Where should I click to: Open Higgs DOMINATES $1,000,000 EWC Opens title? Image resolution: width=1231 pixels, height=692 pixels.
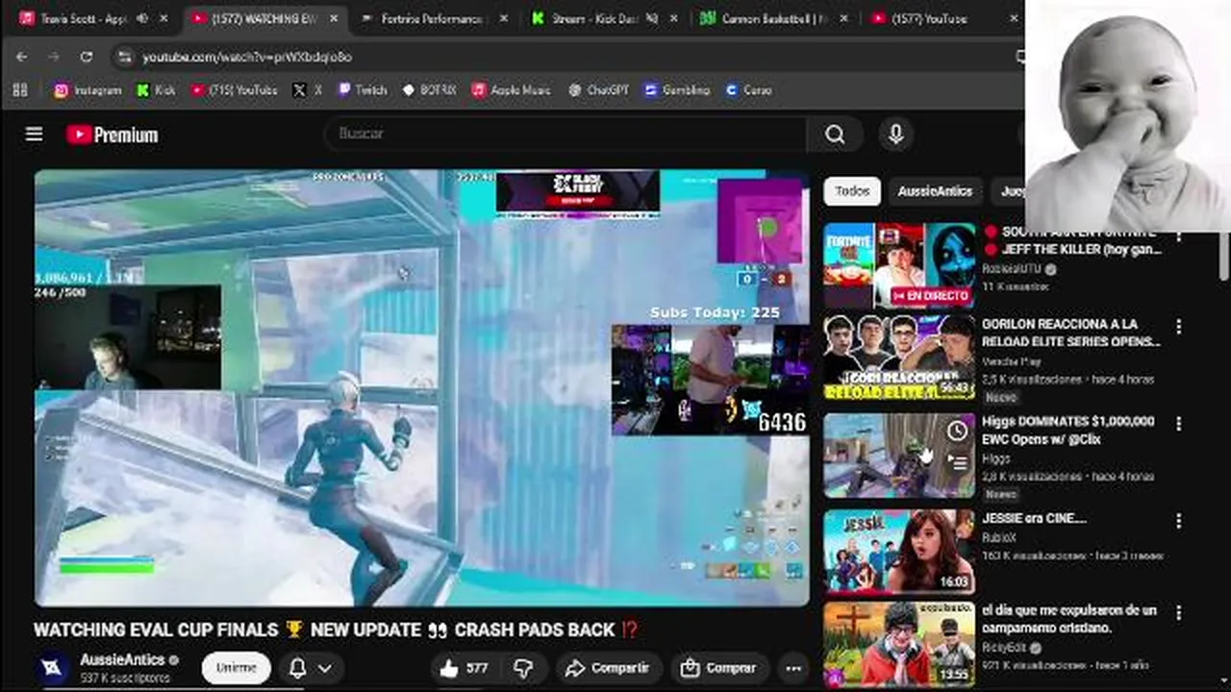point(1068,430)
